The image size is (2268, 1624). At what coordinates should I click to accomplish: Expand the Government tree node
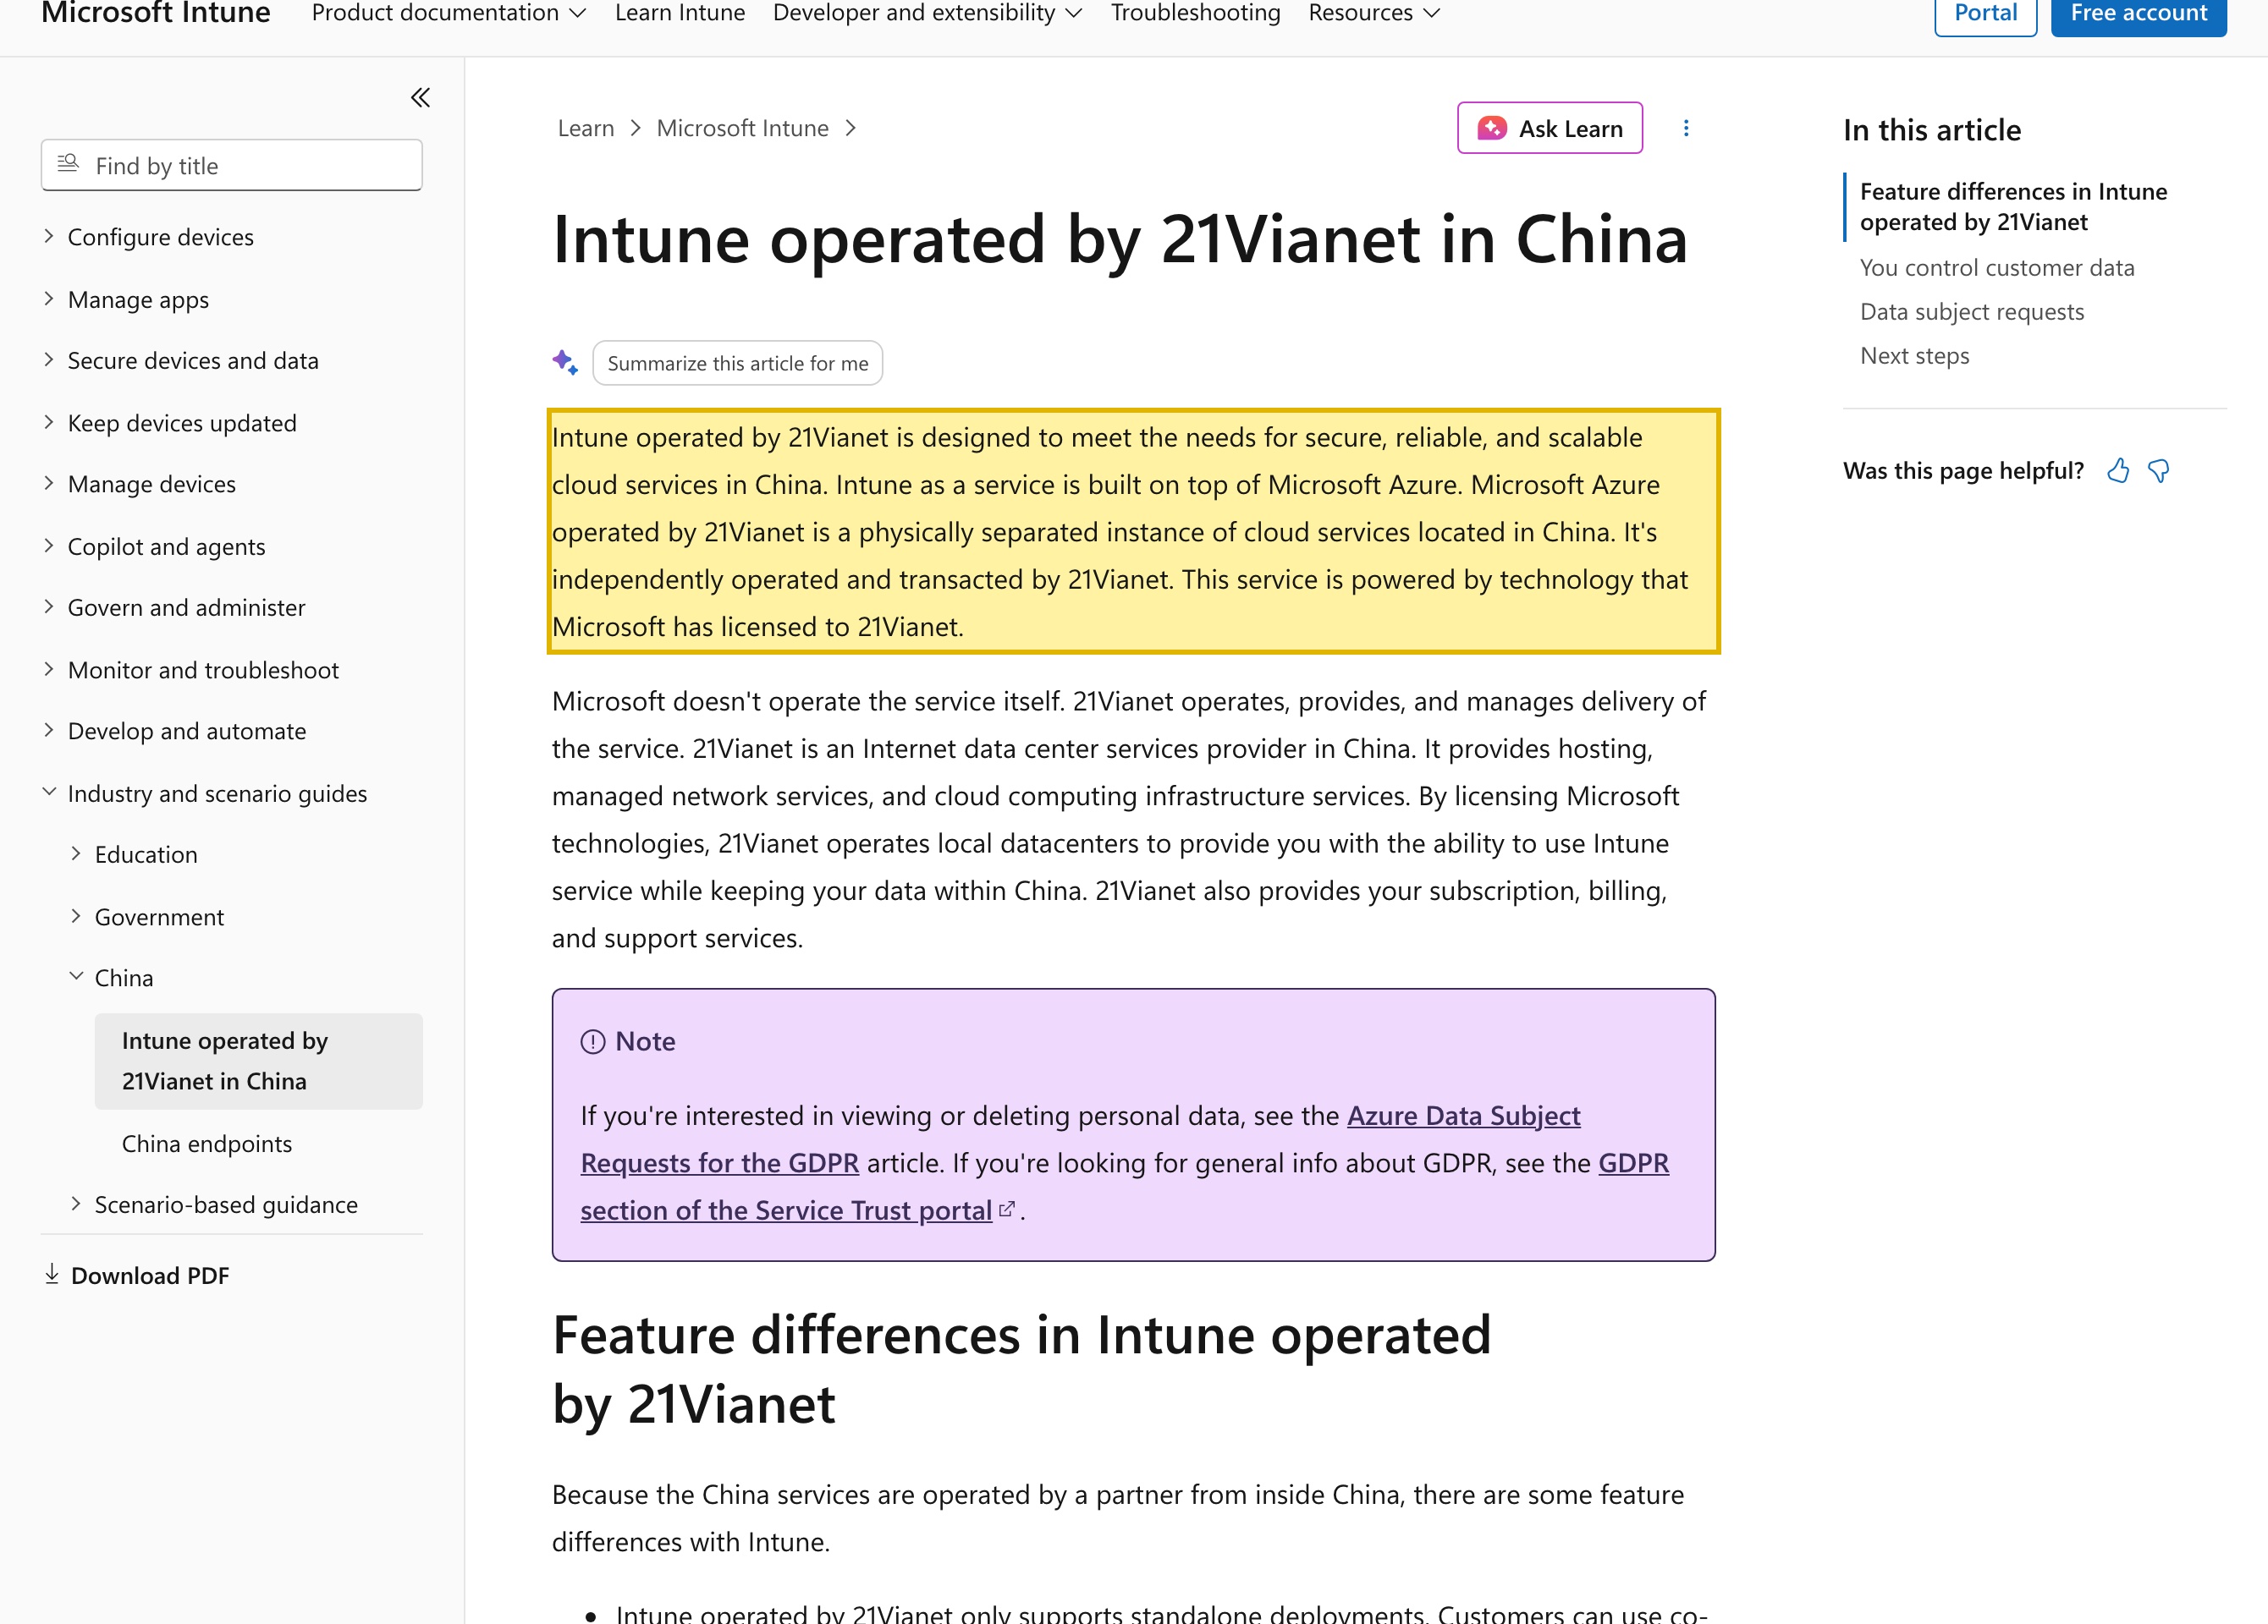(147, 916)
